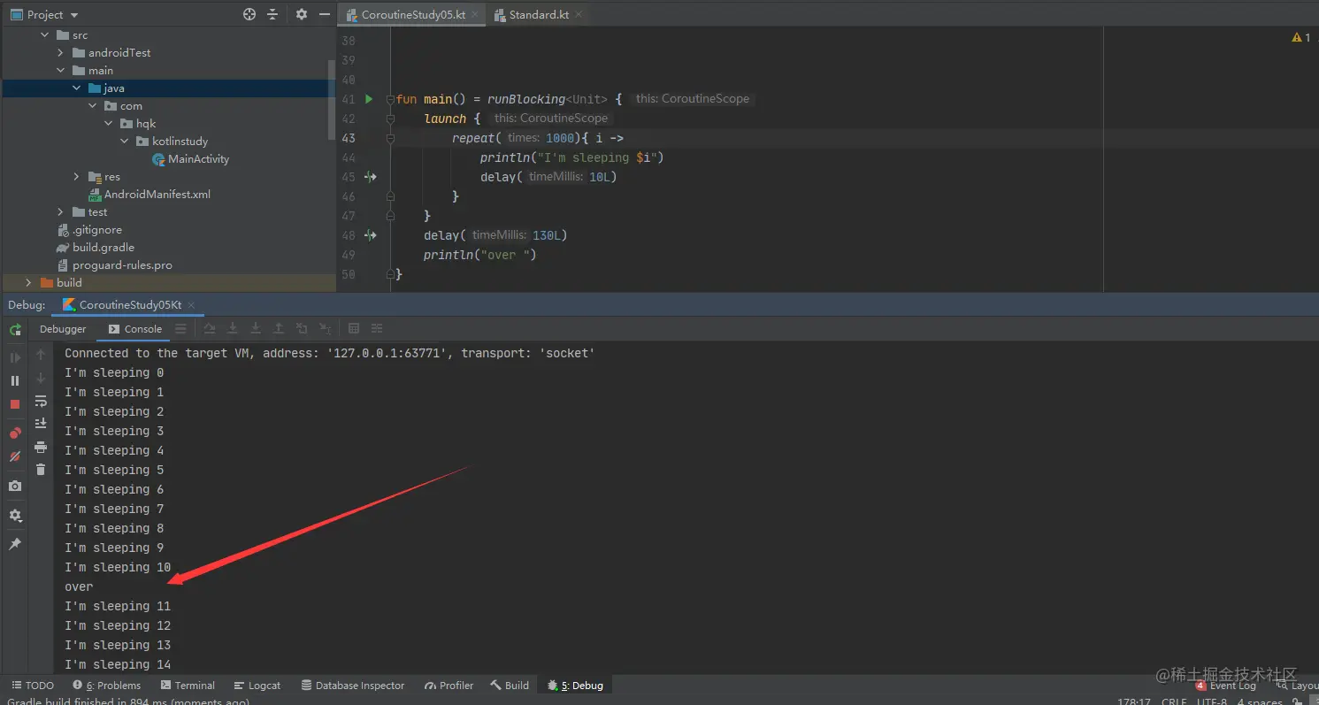1319x705 pixels.
Task: Click the Step Out icon
Action: click(x=279, y=329)
